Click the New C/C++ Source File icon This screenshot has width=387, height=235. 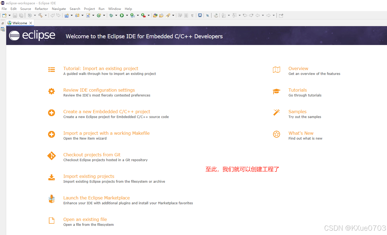pyautogui.click(x=88, y=15)
